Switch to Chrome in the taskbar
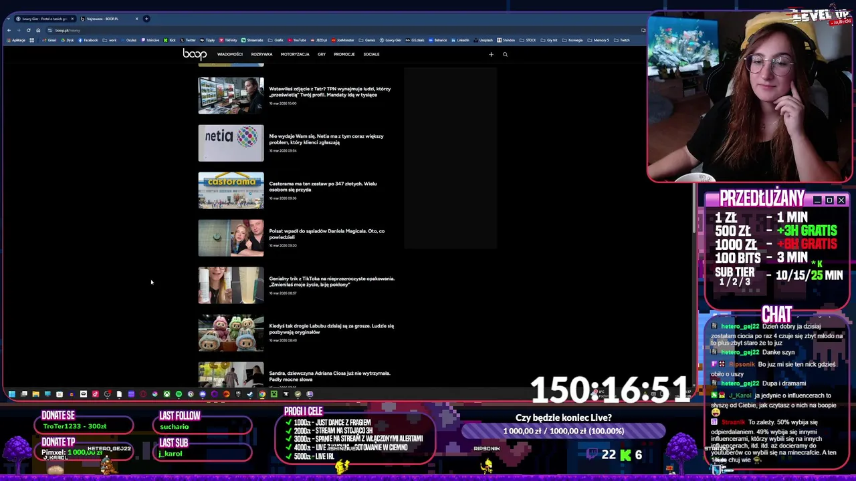The image size is (856, 481). point(262,394)
